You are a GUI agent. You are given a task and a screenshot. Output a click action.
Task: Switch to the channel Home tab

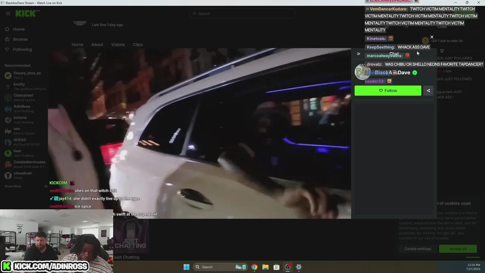pyautogui.click(x=77, y=44)
